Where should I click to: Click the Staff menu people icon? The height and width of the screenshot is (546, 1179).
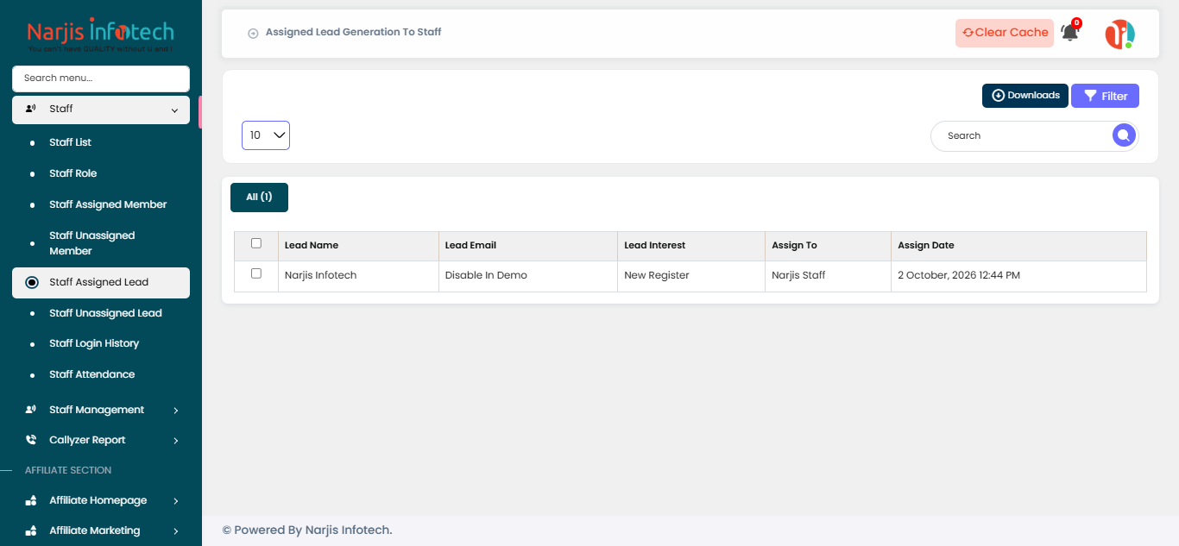pyautogui.click(x=31, y=109)
